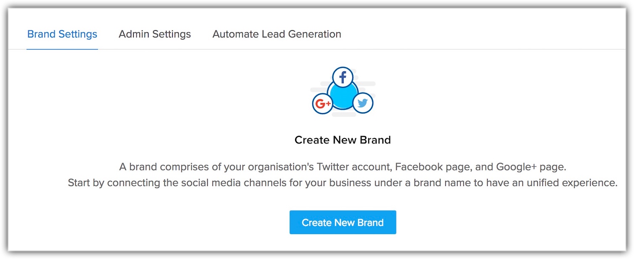
Task: Open the Brand Settings tab
Action: (62, 34)
